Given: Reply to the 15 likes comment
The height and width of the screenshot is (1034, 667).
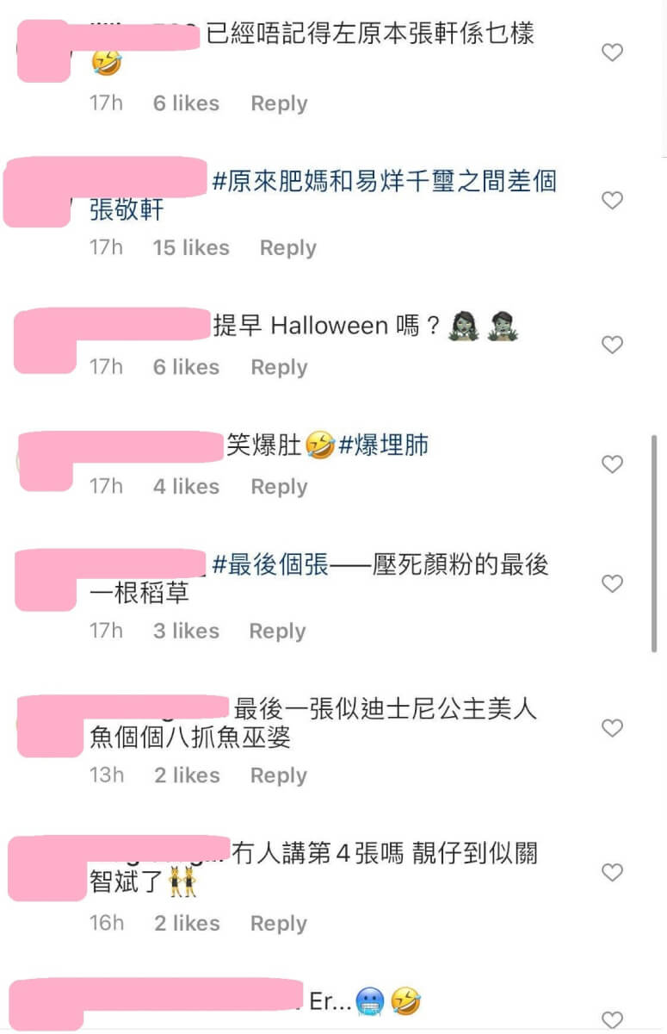Looking at the screenshot, I should 288,248.
